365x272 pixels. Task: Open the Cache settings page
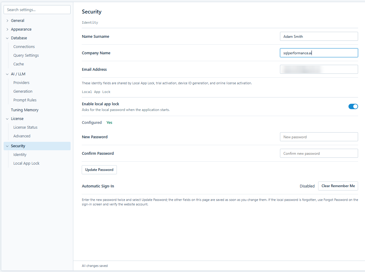click(x=19, y=64)
